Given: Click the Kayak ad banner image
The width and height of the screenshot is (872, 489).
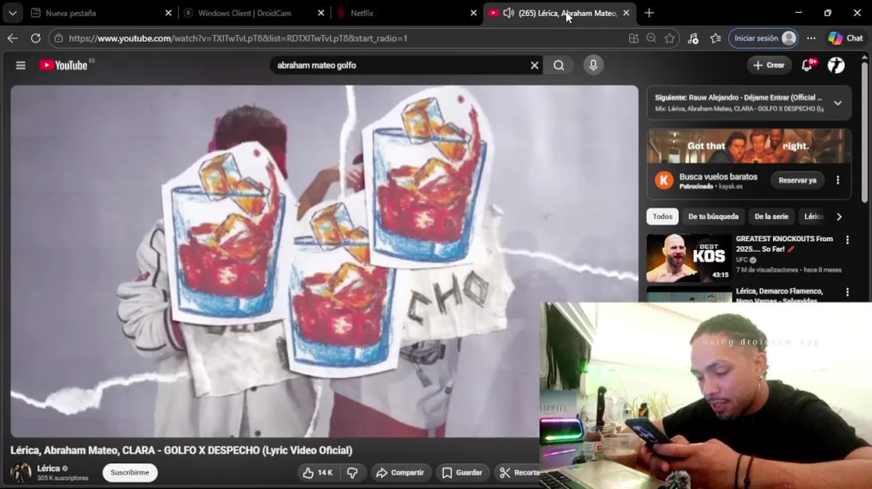Looking at the screenshot, I should tap(749, 146).
